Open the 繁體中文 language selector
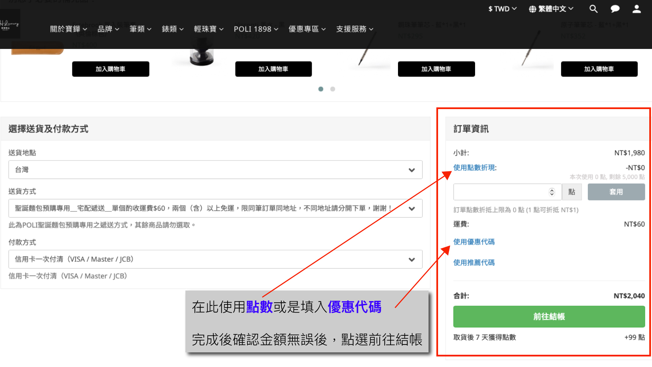The image size is (652, 367). [x=551, y=9]
